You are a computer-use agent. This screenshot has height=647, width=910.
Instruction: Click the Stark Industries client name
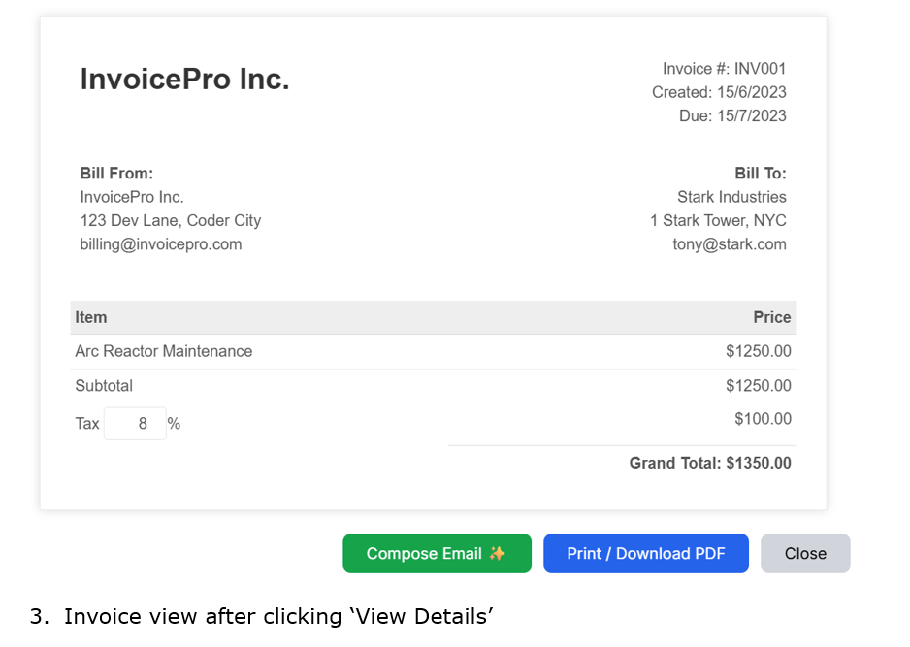[x=731, y=197]
